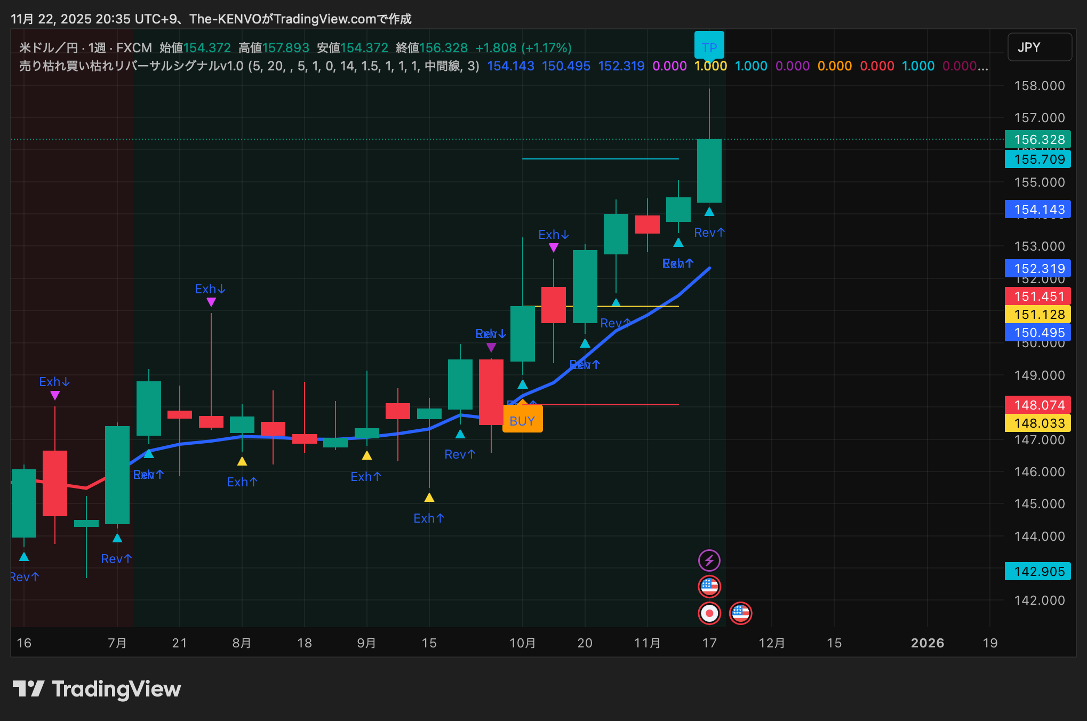
Task: Click the TradingView logo
Action: pos(97,689)
